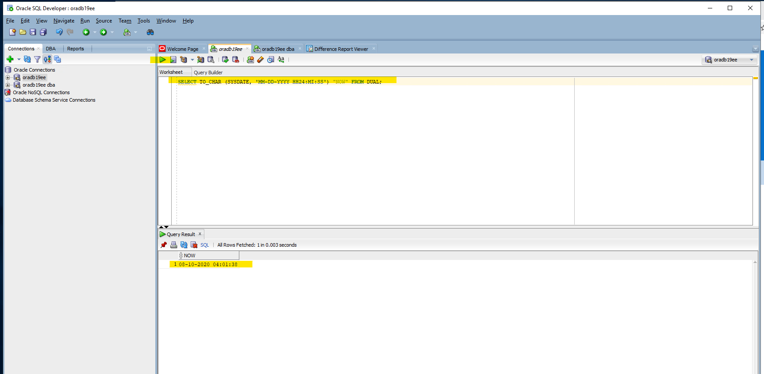Open the Back navigation history dropdown
This screenshot has width=764, height=374.
pyautogui.click(x=95, y=32)
